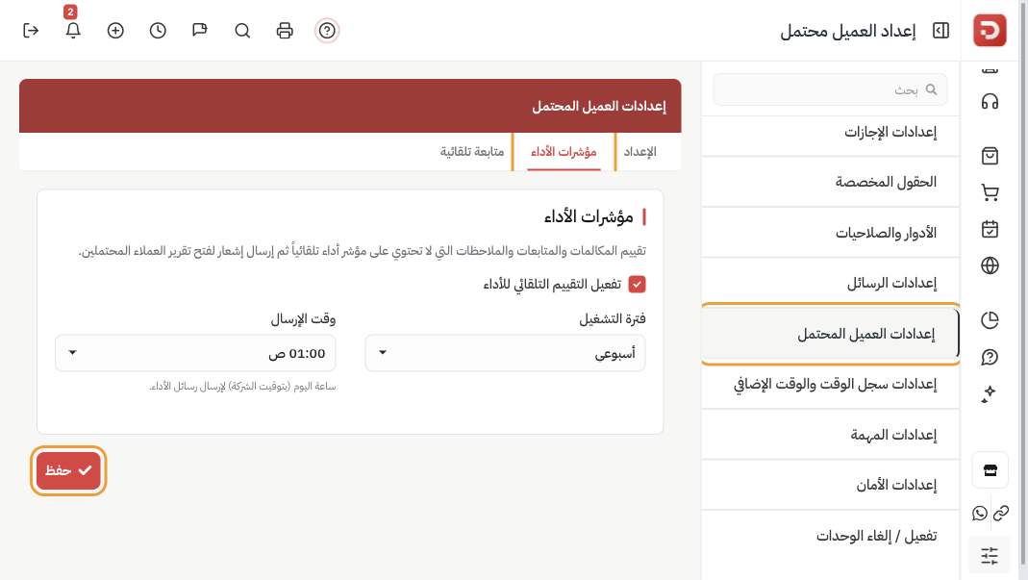This screenshot has width=1028, height=580.
Task: Click the إعداد العميل محتمل page title
Action: (848, 31)
